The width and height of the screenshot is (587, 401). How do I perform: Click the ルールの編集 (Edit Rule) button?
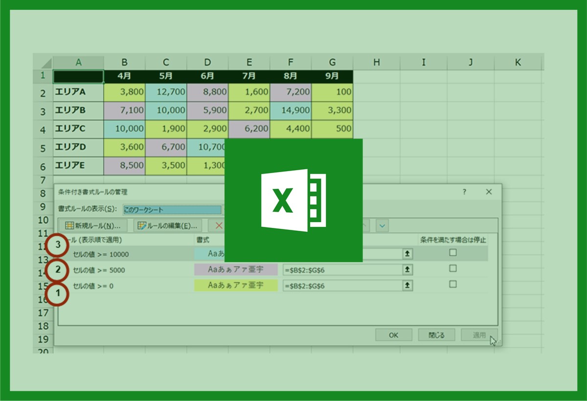click(168, 225)
